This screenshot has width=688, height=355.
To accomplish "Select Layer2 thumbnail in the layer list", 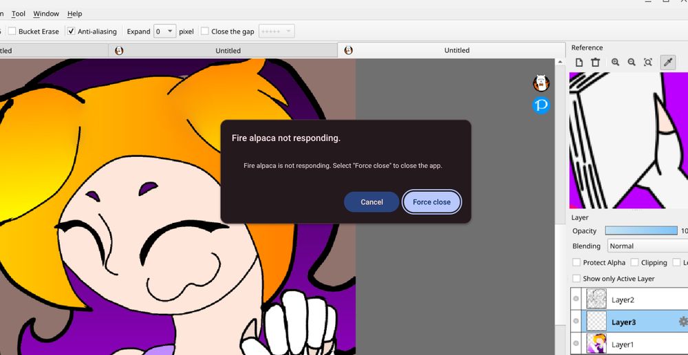I will 596,299.
